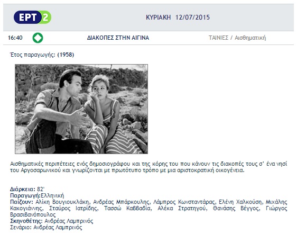Click actor name Λάμπρος Κωνσταντάρας
The image size is (296, 233).
point(184,202)
